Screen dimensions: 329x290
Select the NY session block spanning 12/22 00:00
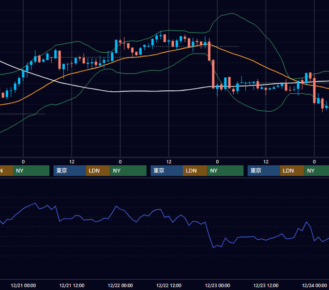(128, 171)
